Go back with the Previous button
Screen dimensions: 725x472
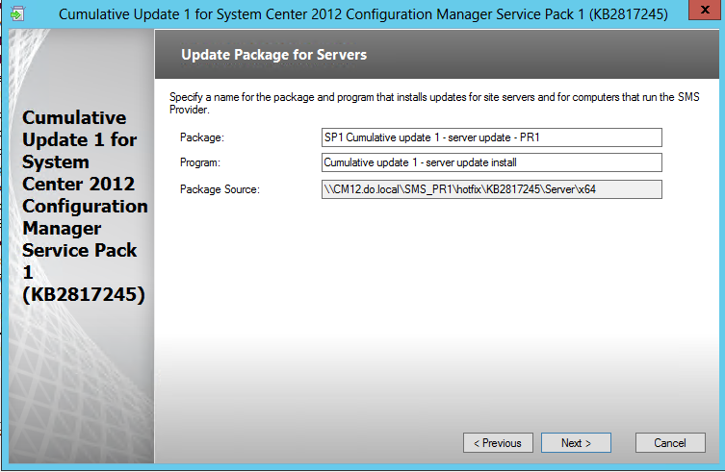[x=498, y=443]
